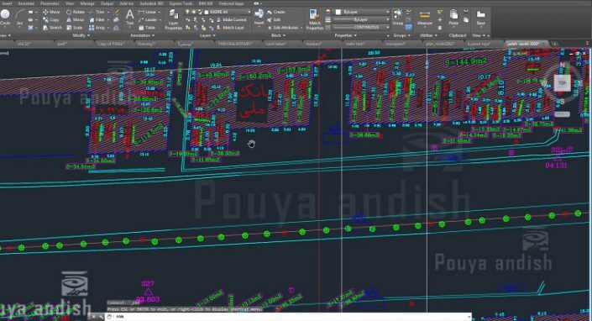592x321 pixels.
Task: Toggle layer on/off light bulb icon
Action: pyautogui.click(x=187, y=12)
